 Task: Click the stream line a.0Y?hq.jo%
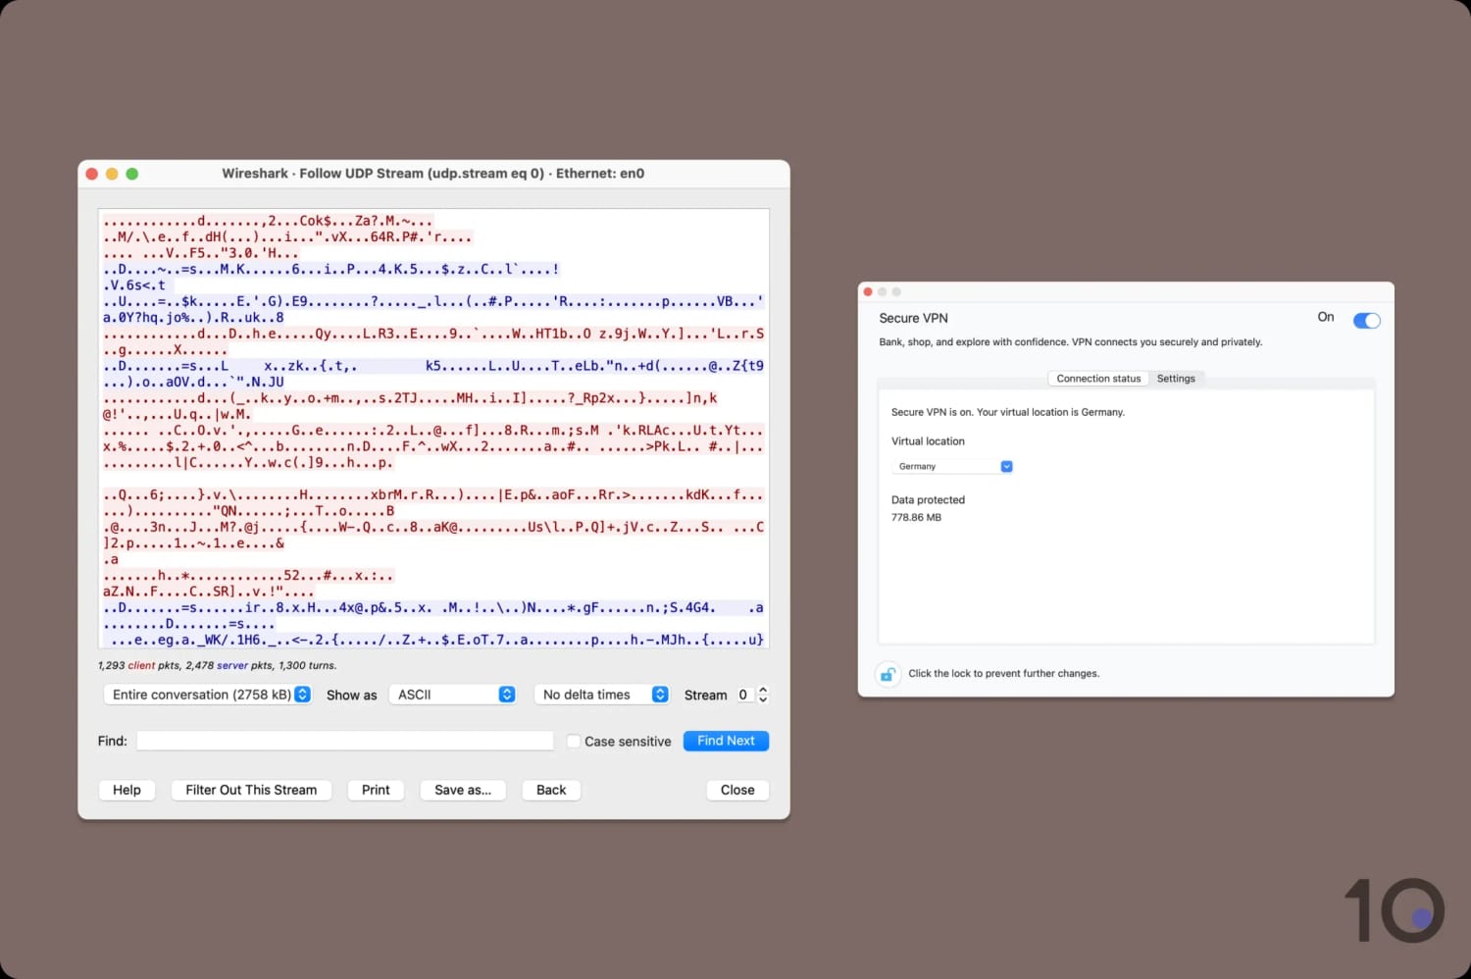coord(193,318)
